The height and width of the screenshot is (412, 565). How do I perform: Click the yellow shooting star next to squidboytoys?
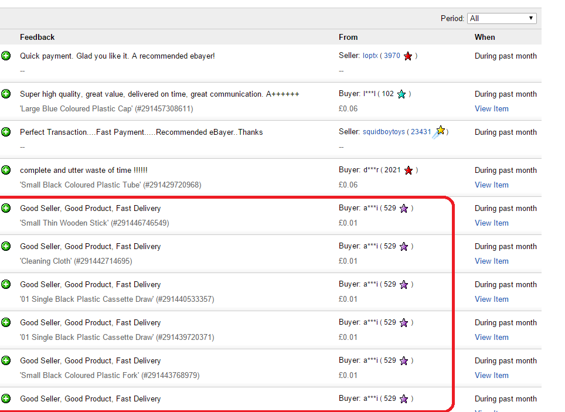440,132
